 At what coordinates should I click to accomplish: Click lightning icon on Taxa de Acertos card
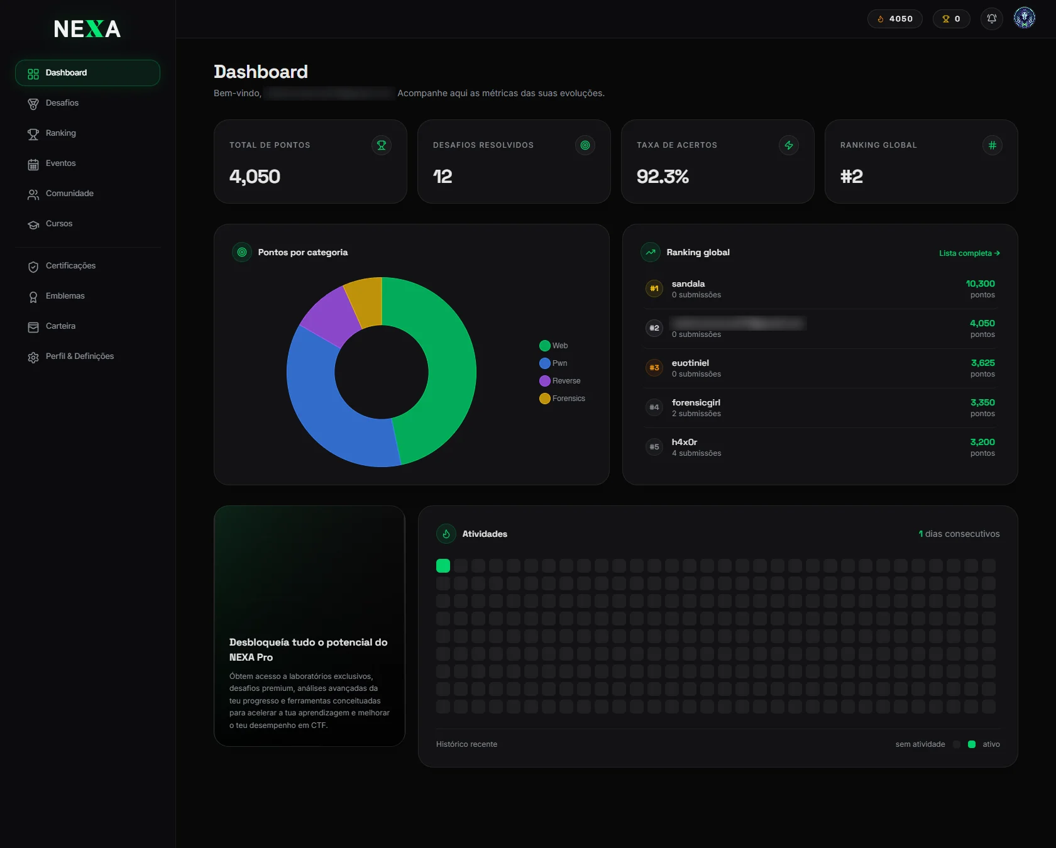tap(789, 145)
